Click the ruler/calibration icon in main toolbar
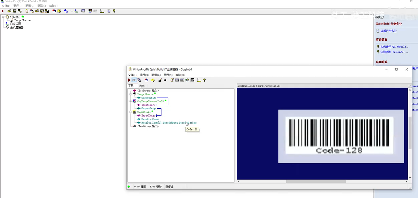Viewport: 418px width, 198px height. coord(102,11)
